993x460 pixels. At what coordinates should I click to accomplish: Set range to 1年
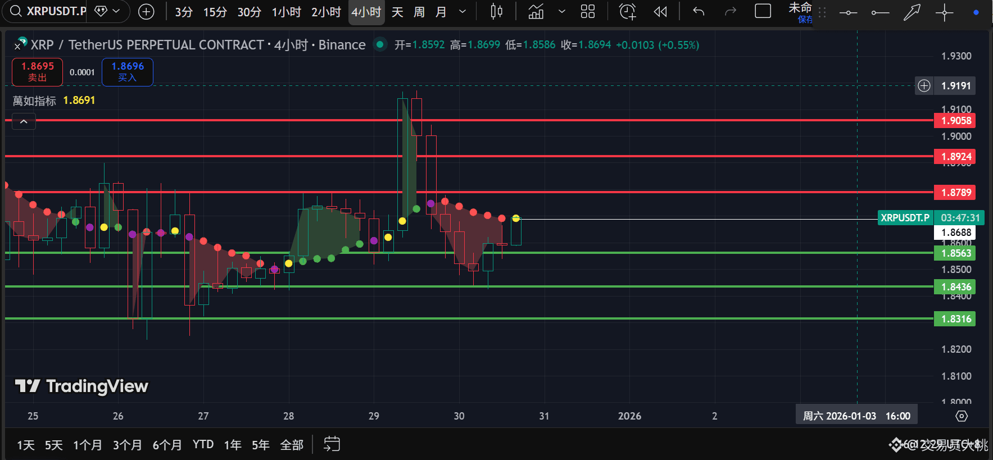[x=233, y=445]
